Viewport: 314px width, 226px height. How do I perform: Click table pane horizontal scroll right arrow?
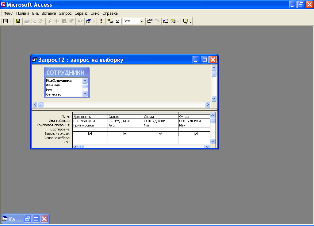click(x=208, y=105)
